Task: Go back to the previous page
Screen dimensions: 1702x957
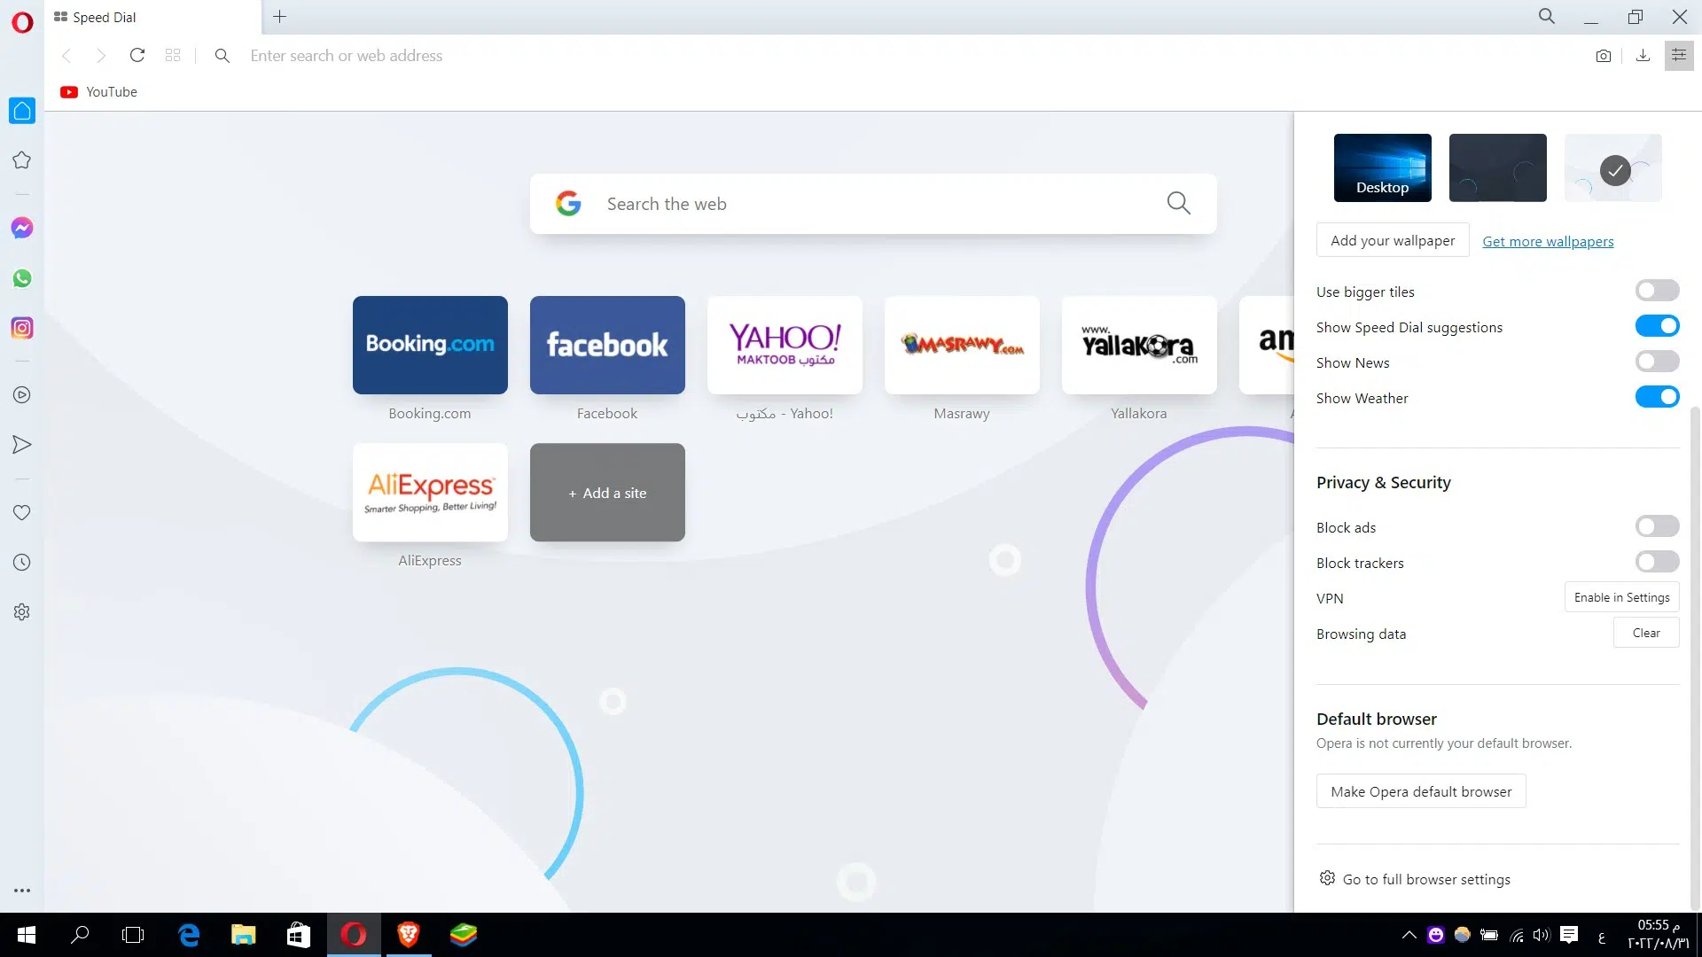Action: [66, 56]
